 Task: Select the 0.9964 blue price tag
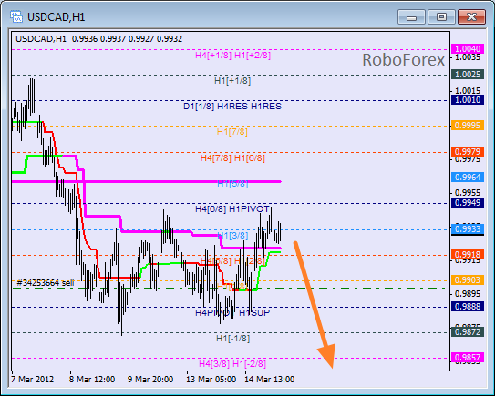[x=468, y=178]
